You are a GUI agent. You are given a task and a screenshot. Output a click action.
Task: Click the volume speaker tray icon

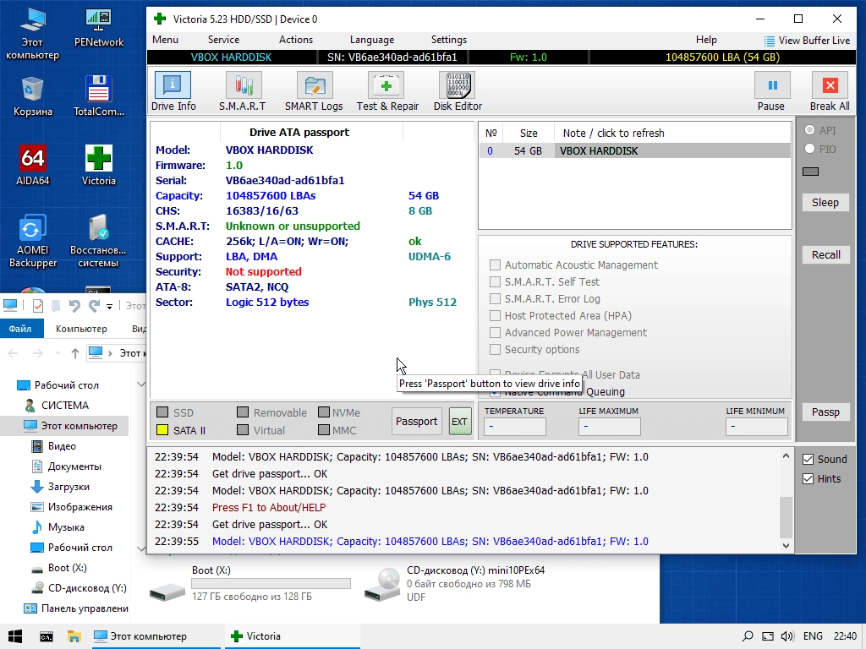[x=787, y=636]
